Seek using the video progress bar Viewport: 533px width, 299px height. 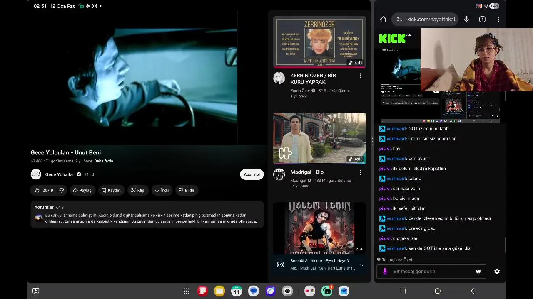pos(147,145)
